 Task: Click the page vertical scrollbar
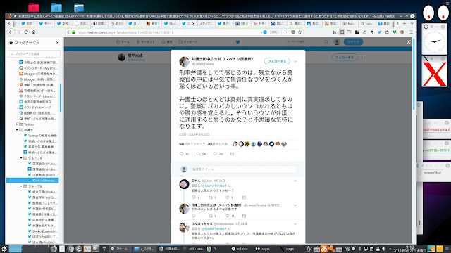[414, 74]
